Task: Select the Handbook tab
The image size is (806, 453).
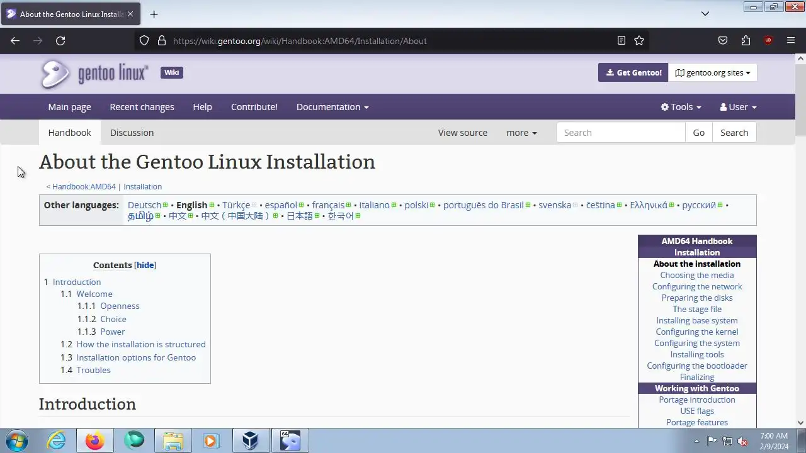Action: point(69,133)
